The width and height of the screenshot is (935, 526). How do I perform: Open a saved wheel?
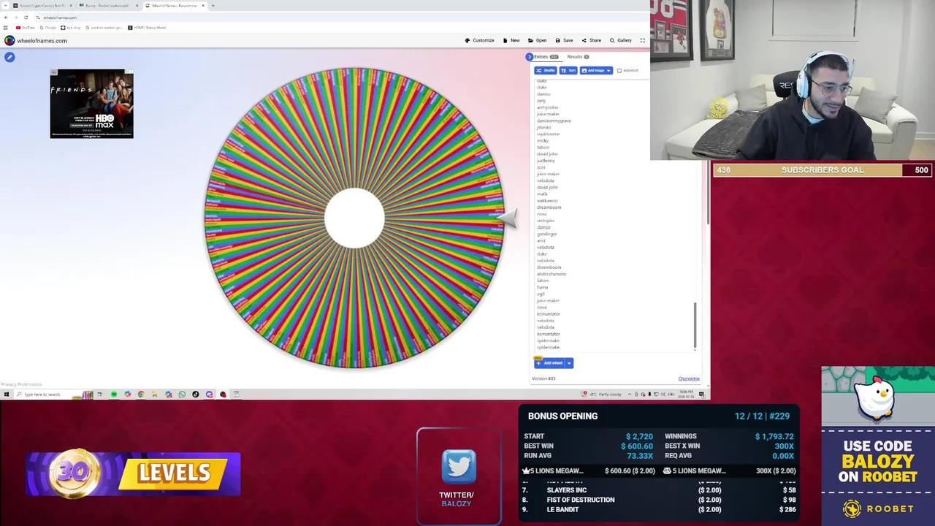pos(537,40)
